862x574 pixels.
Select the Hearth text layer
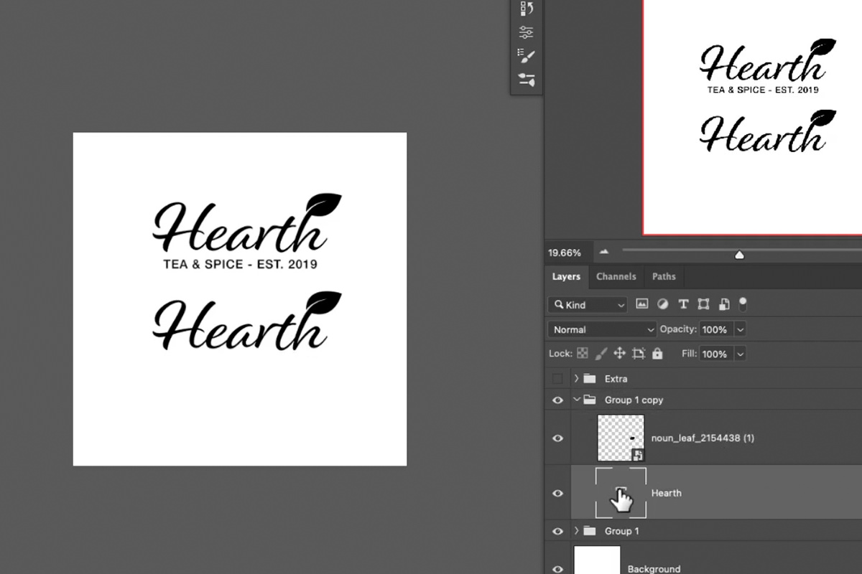coord(666,493)
